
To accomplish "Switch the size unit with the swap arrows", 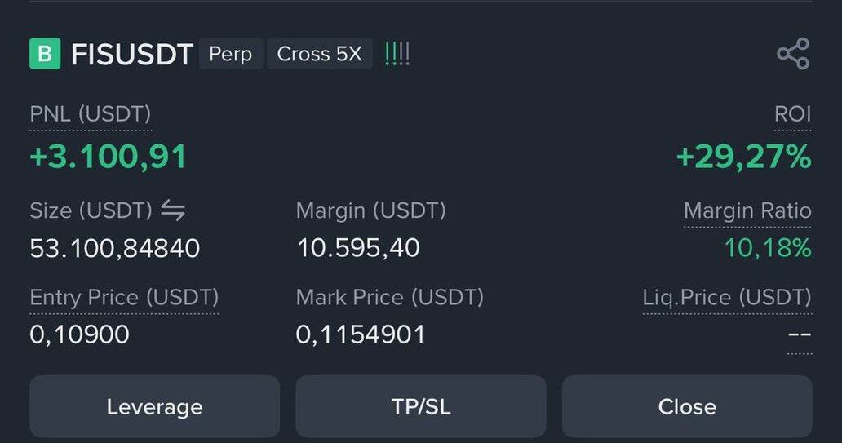I will pos(173,210).
